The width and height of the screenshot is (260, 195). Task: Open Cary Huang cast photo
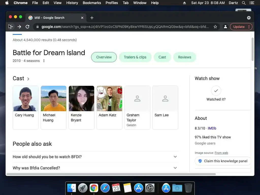point(26,99)
